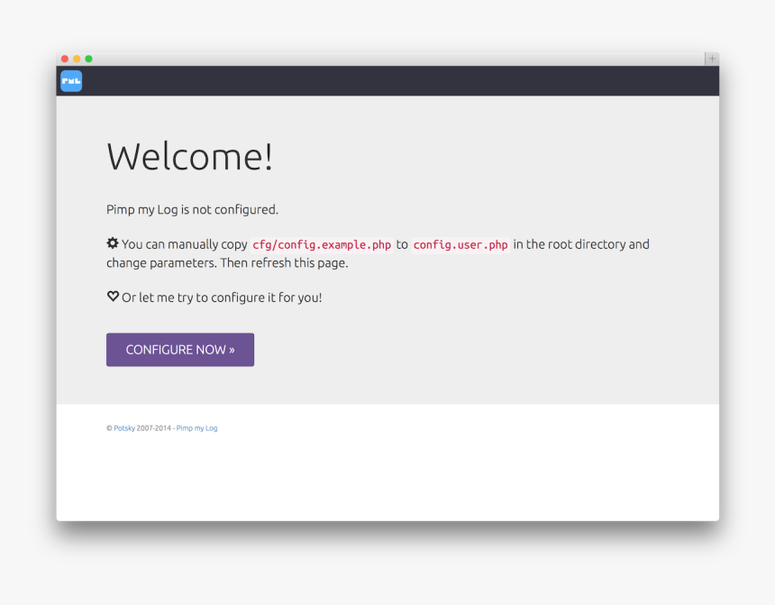Click the gear icon beside manual copy text
Viewport: 775px width, 605px height.
pyautogui.click(x=113, y=243)
